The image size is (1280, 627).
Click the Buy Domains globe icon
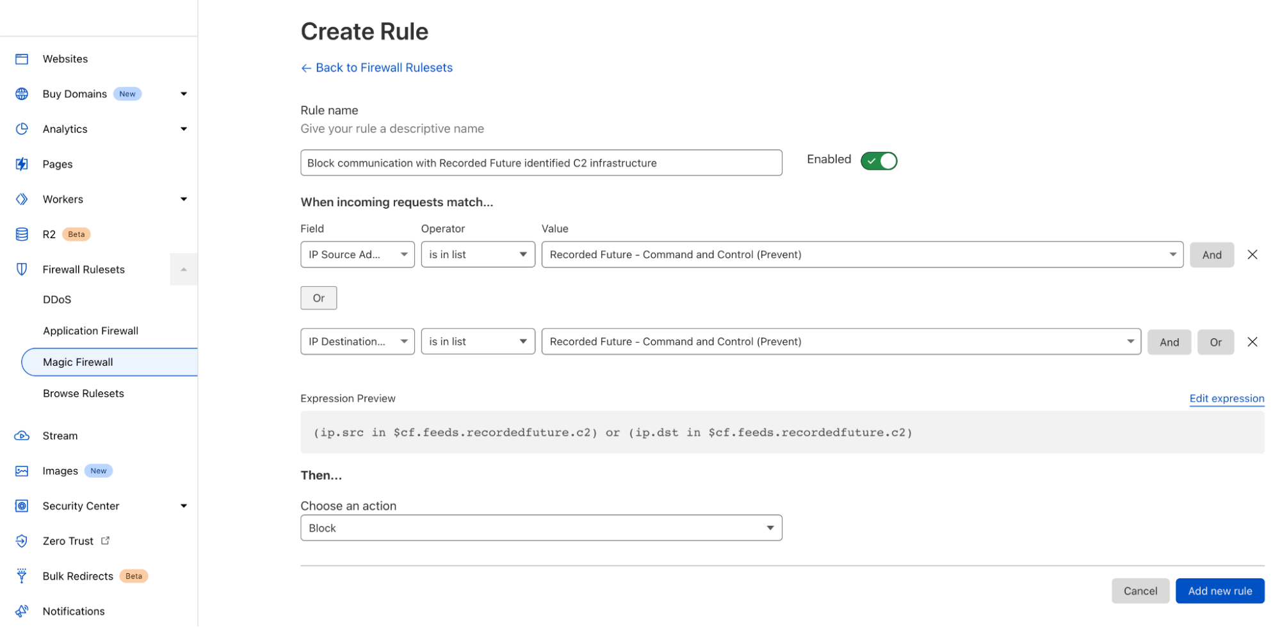coord(22,94)
